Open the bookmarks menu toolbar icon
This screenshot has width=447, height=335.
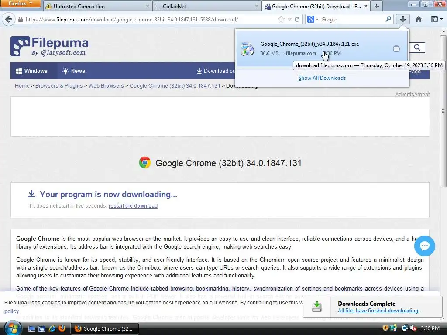pyautogui.click(x=436, y=19)
